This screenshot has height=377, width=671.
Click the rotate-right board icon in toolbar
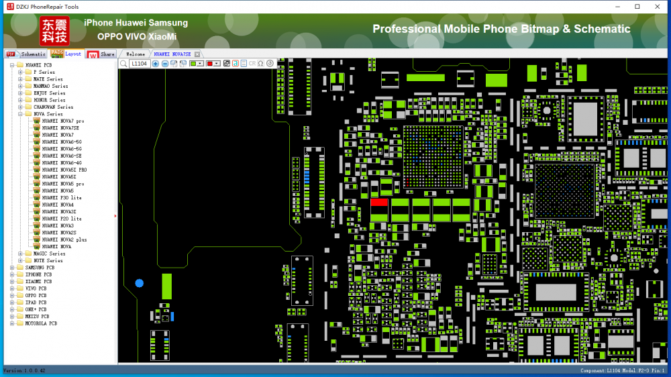[x=174, y=64]
